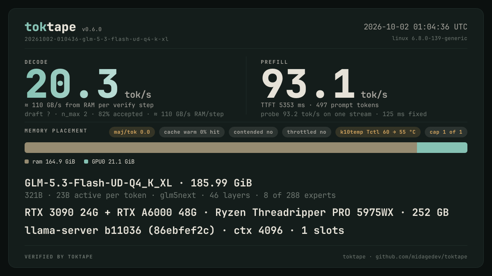Image resolution: width=492 pixels, height=276 pixels.
Task: Click the '321B · 23B active per token' details line
Action: (180, 195)
